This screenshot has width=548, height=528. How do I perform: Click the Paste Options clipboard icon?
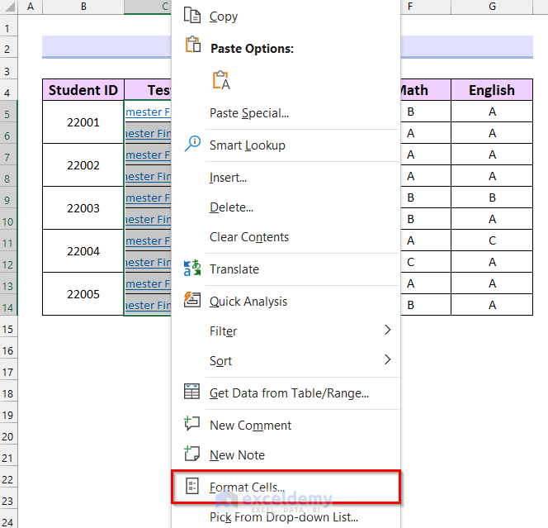tap(192, 46)
